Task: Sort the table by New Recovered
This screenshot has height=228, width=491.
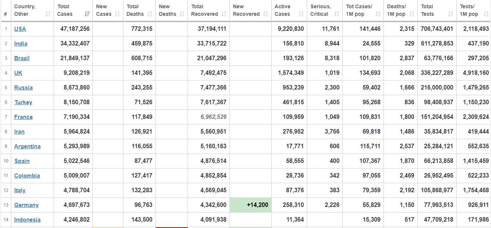Action: tap(266, 14)
